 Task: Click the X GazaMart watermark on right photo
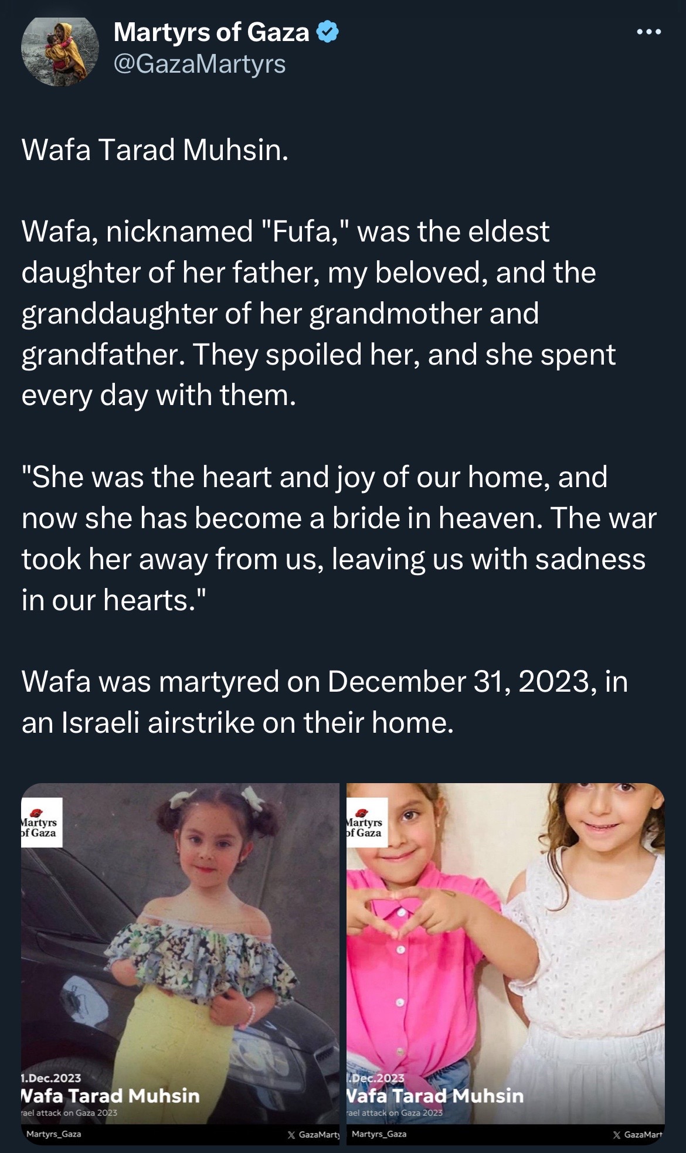click(x=638, y=1134)
